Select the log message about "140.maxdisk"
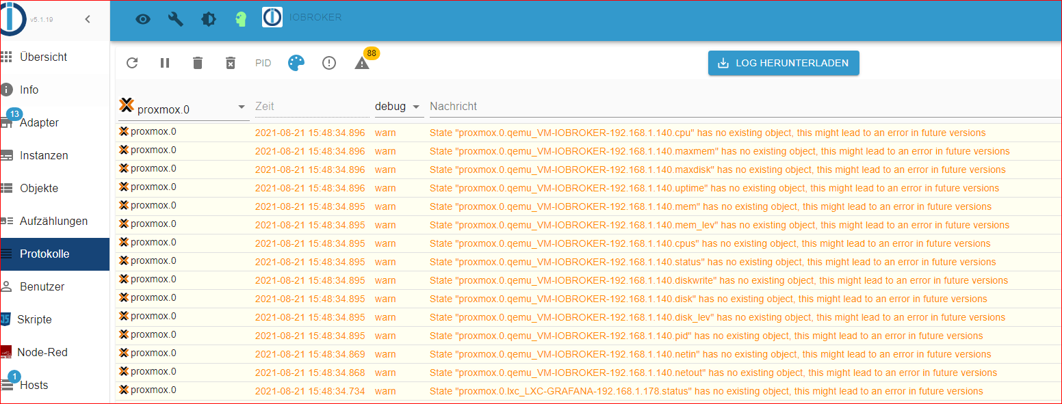The width and height of the screenshot is (1062, 404). click(718, 170)
